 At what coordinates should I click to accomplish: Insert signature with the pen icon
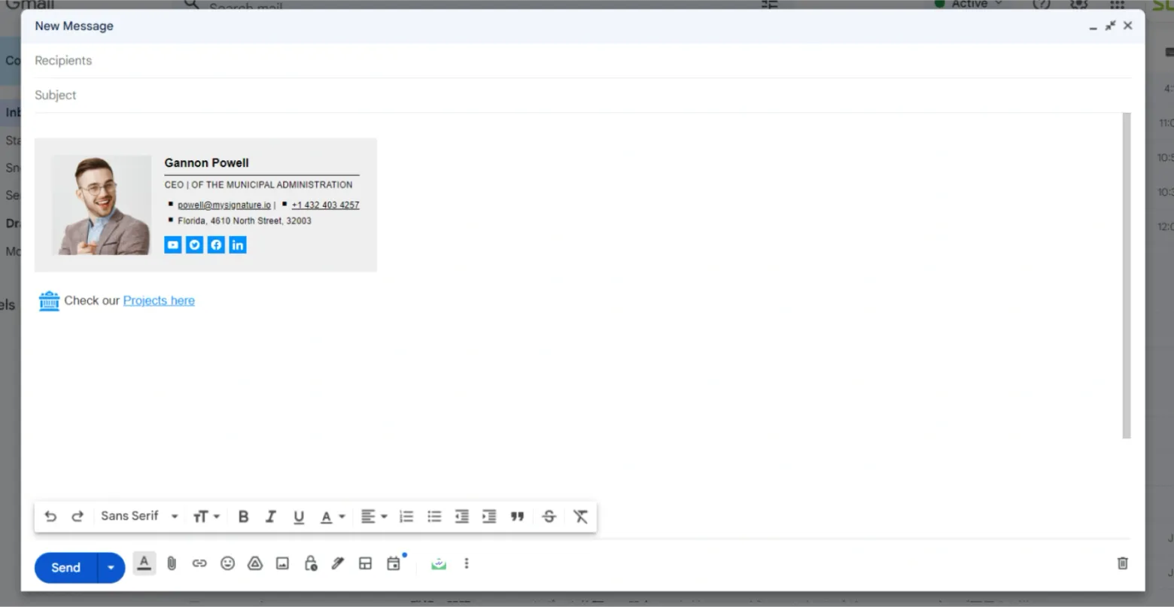coord(338,563)
